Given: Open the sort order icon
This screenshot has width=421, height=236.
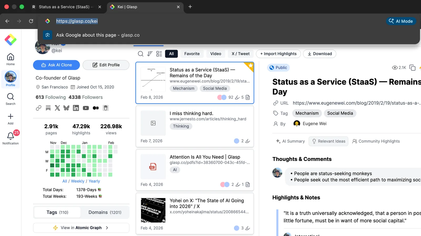Looking at the screenshot, I should 150,54.
